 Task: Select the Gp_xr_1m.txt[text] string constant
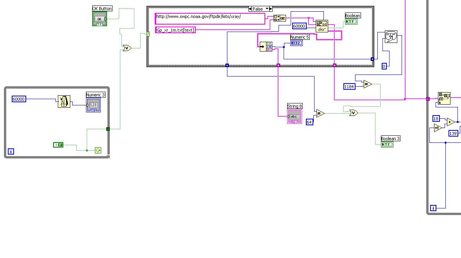[175, 30]
